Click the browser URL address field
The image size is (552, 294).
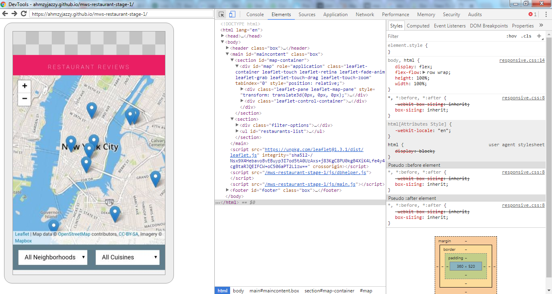coord(122,14)
